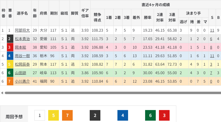Open rider 阿部将大's profile link
The width and height of the screenshot is (221, 122).
tap(22, 30)
